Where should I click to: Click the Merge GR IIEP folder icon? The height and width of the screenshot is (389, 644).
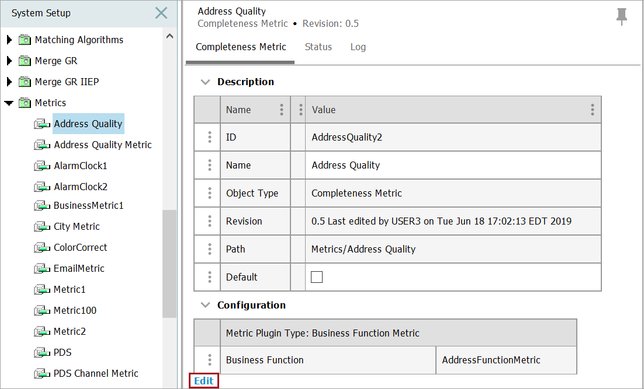pos(25,82)
